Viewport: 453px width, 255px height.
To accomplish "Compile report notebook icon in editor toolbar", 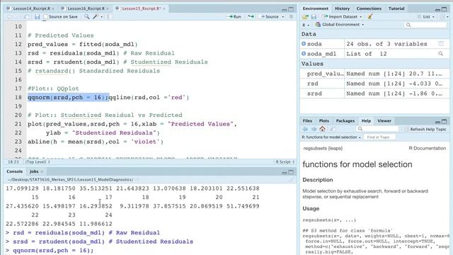I will coord(109,17).
